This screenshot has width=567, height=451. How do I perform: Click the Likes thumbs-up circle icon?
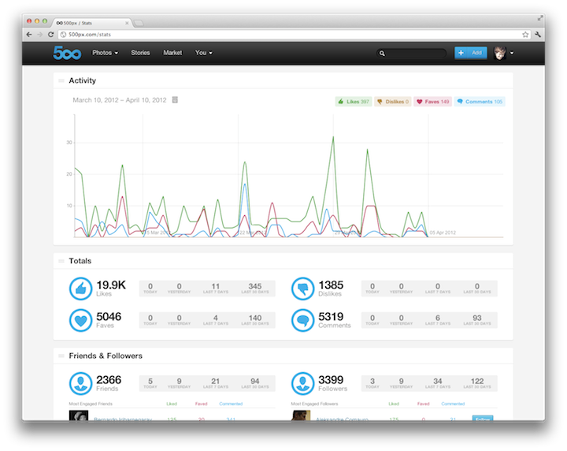80,289
